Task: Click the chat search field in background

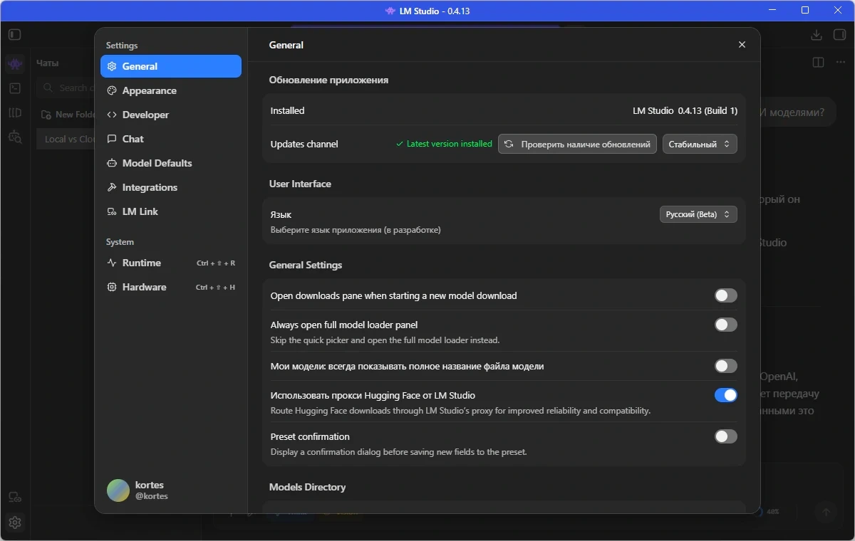Action: click(x=66, y=88)
